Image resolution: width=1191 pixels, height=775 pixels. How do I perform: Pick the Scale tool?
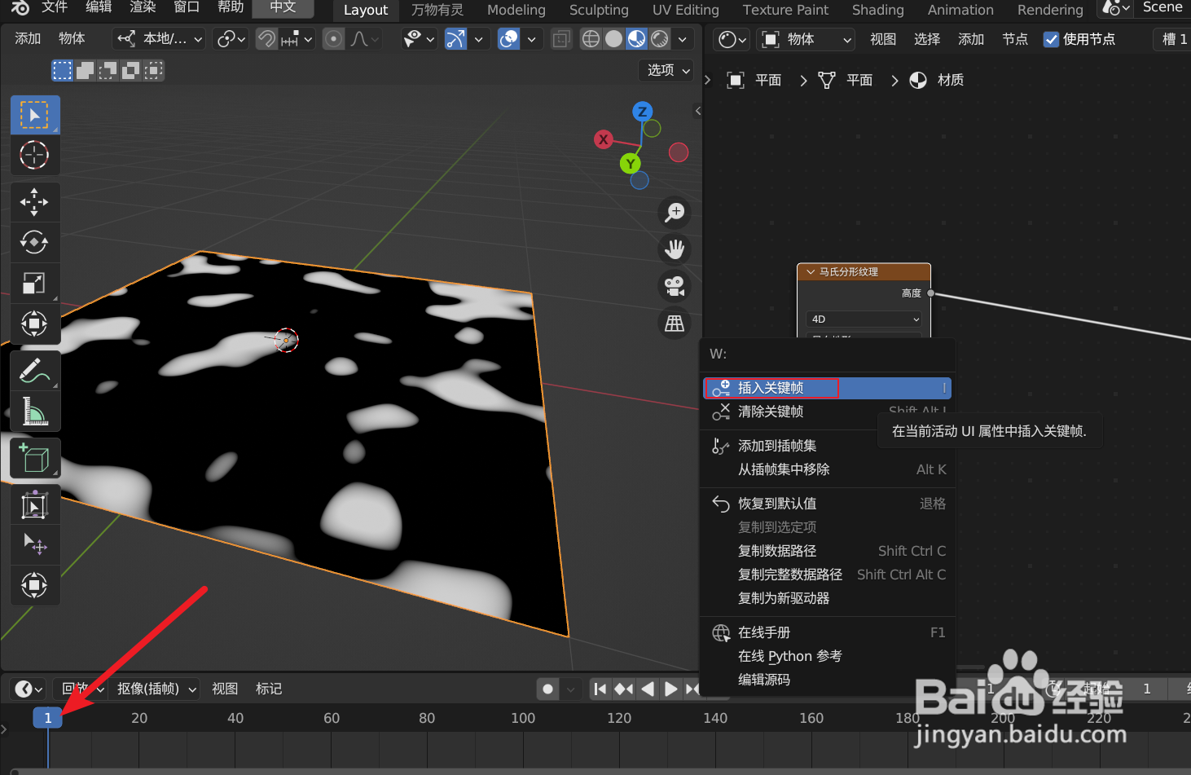(x=34, y=284)
